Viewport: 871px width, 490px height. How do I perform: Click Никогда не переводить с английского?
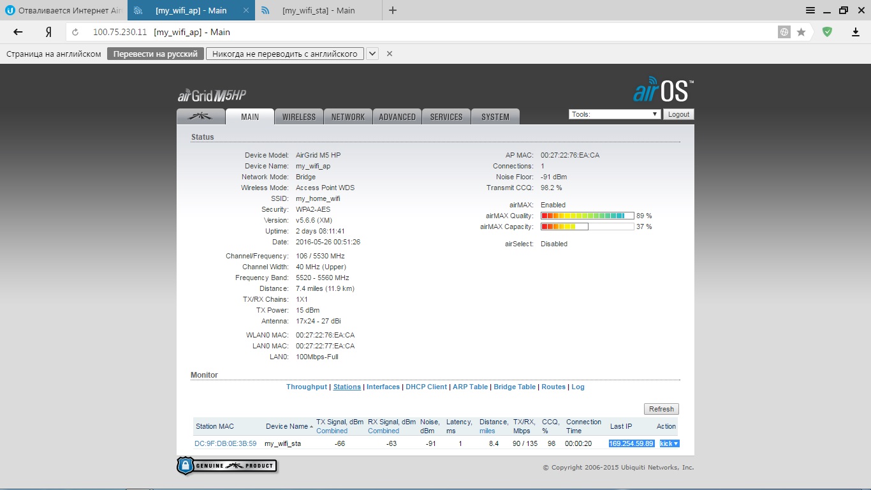click(x=285, y=54)
